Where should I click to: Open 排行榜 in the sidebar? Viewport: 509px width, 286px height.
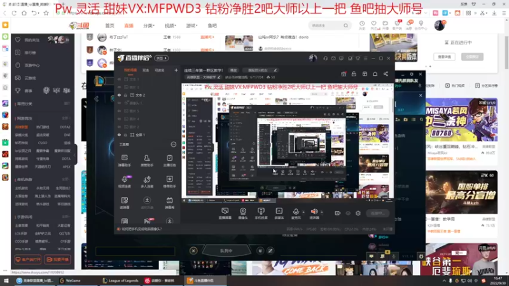pyautogui.click(x=30, y=53)
